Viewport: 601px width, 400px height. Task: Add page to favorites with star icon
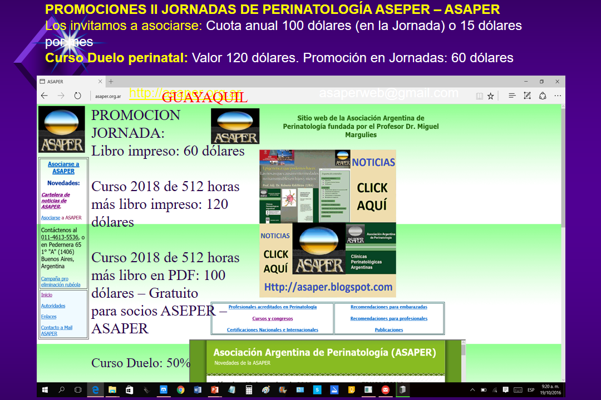(x=491, y=96)
